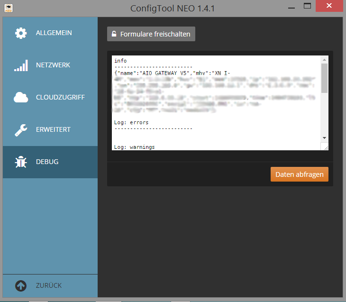Click the orange Daten abfragen button
Viewport: 346px width, 302px height.
click(299, 174)
